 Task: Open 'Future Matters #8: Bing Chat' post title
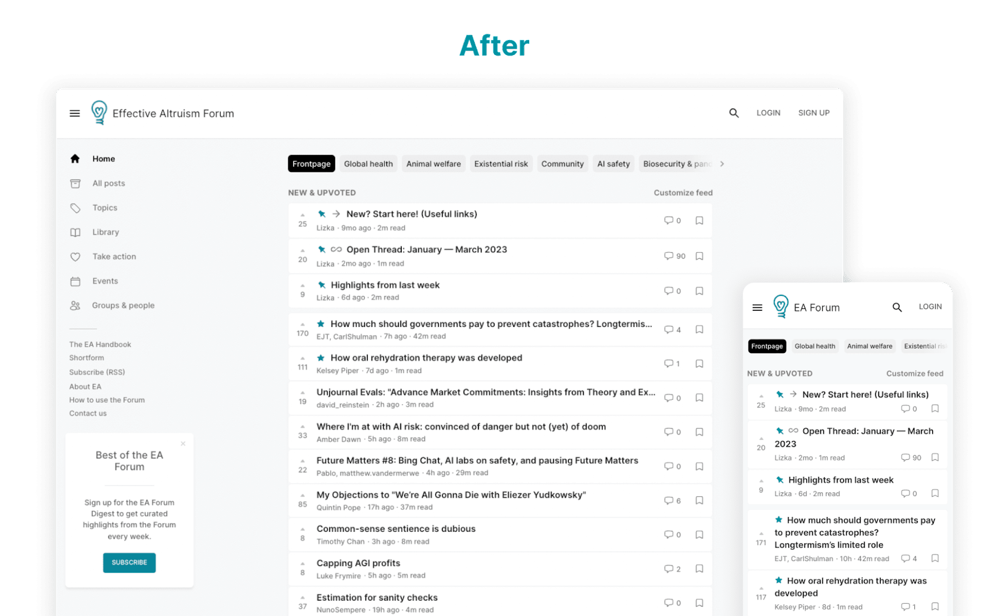point(477,460)
